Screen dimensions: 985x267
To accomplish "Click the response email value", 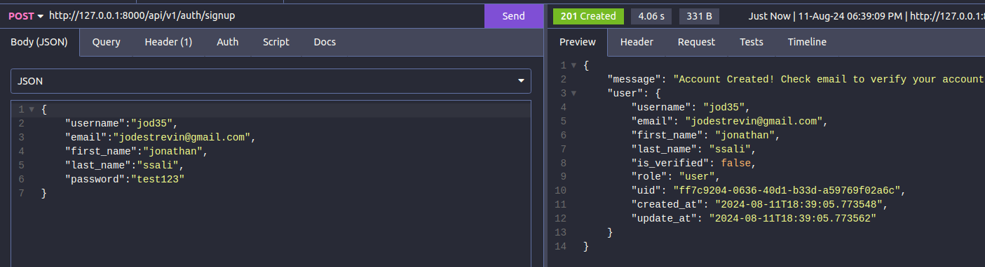I will click(754, 121).
